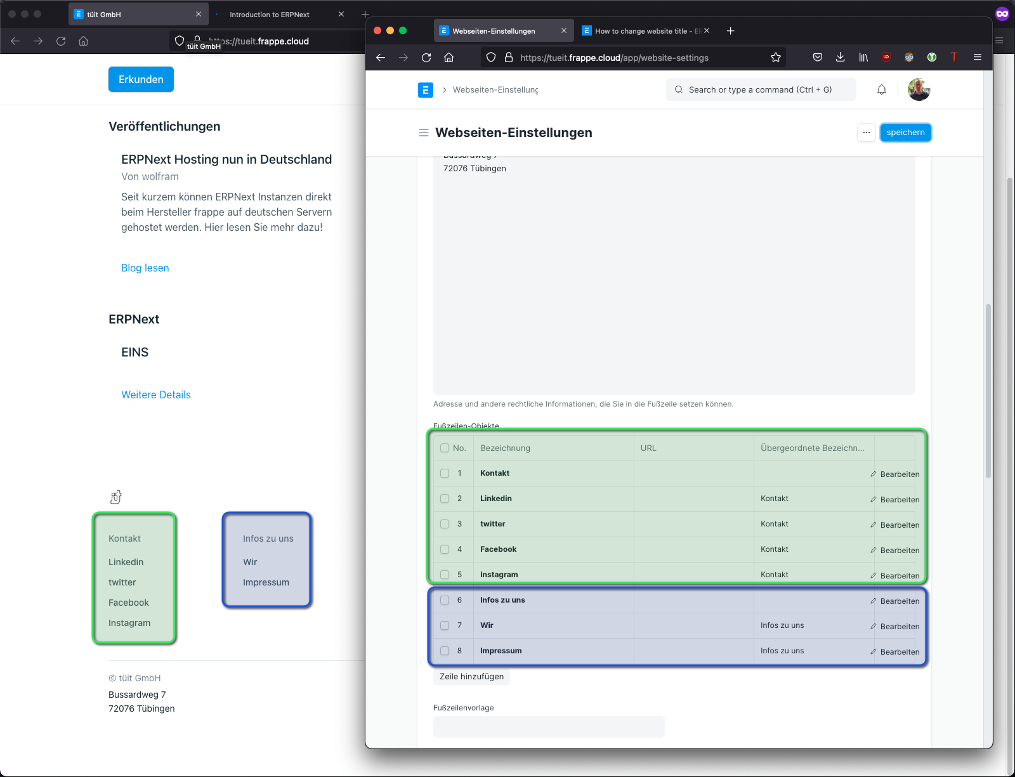Edit the Facebook row via Bearbeiten

[894, 551]
